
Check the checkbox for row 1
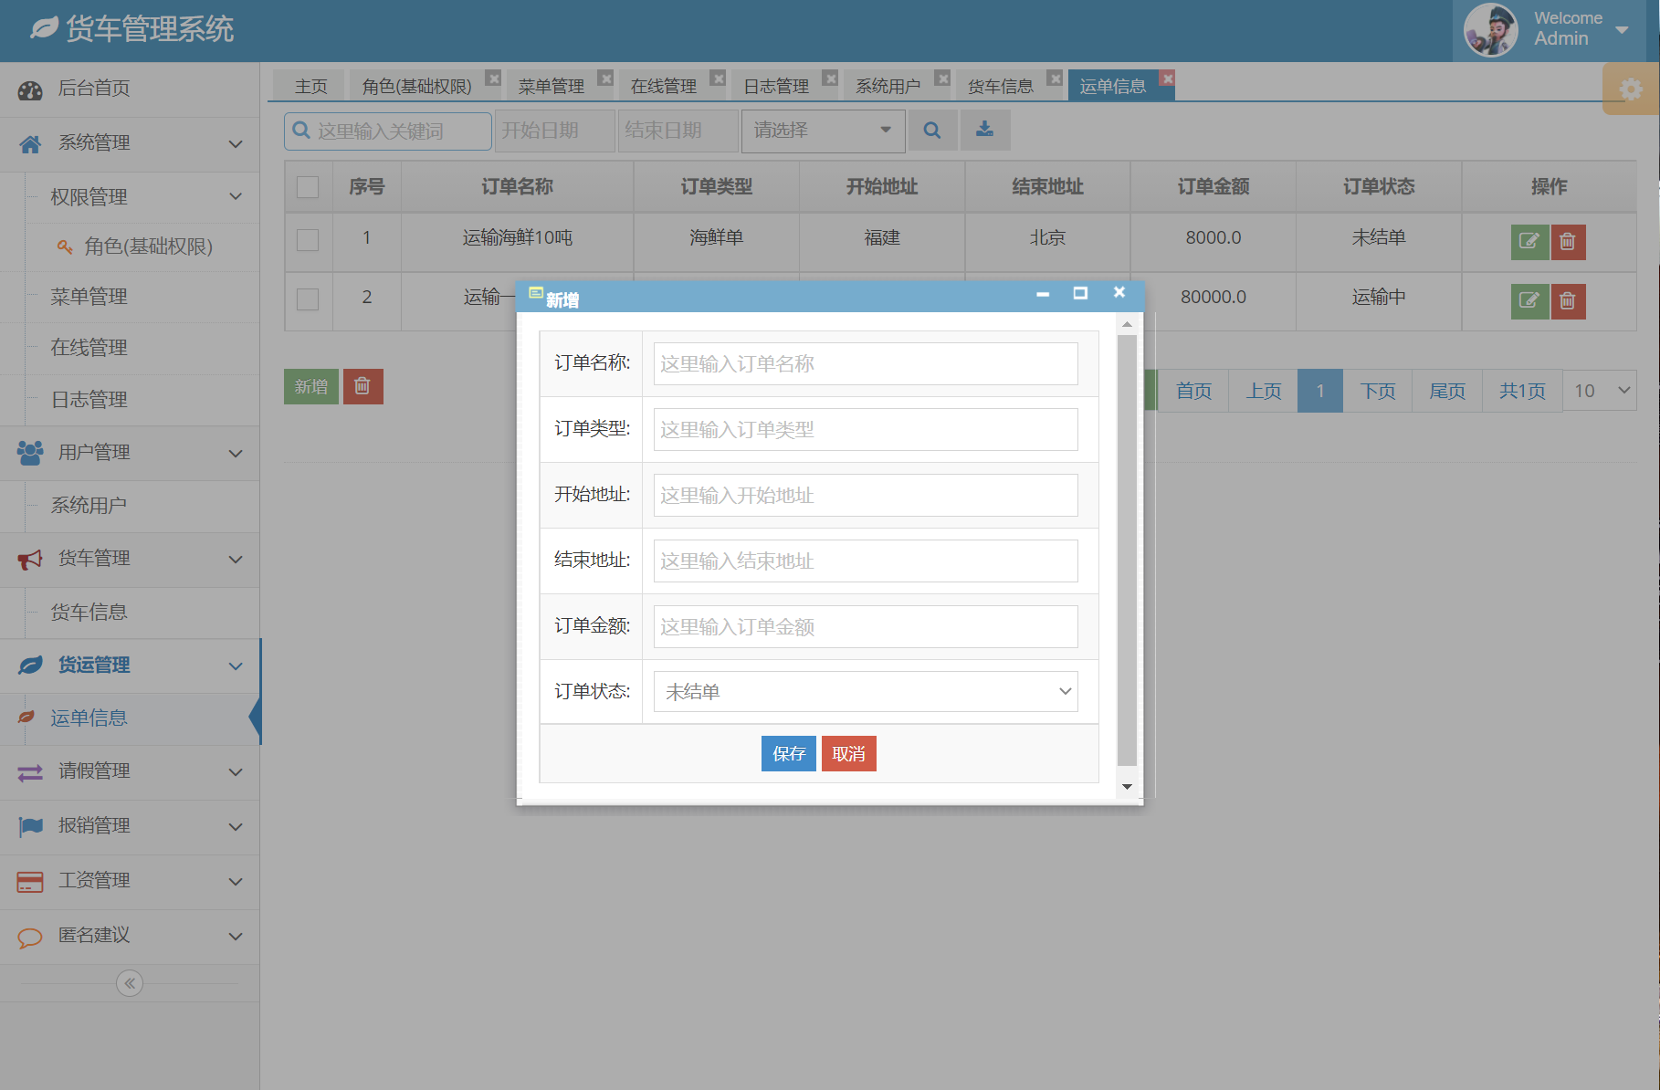(308, 242)
